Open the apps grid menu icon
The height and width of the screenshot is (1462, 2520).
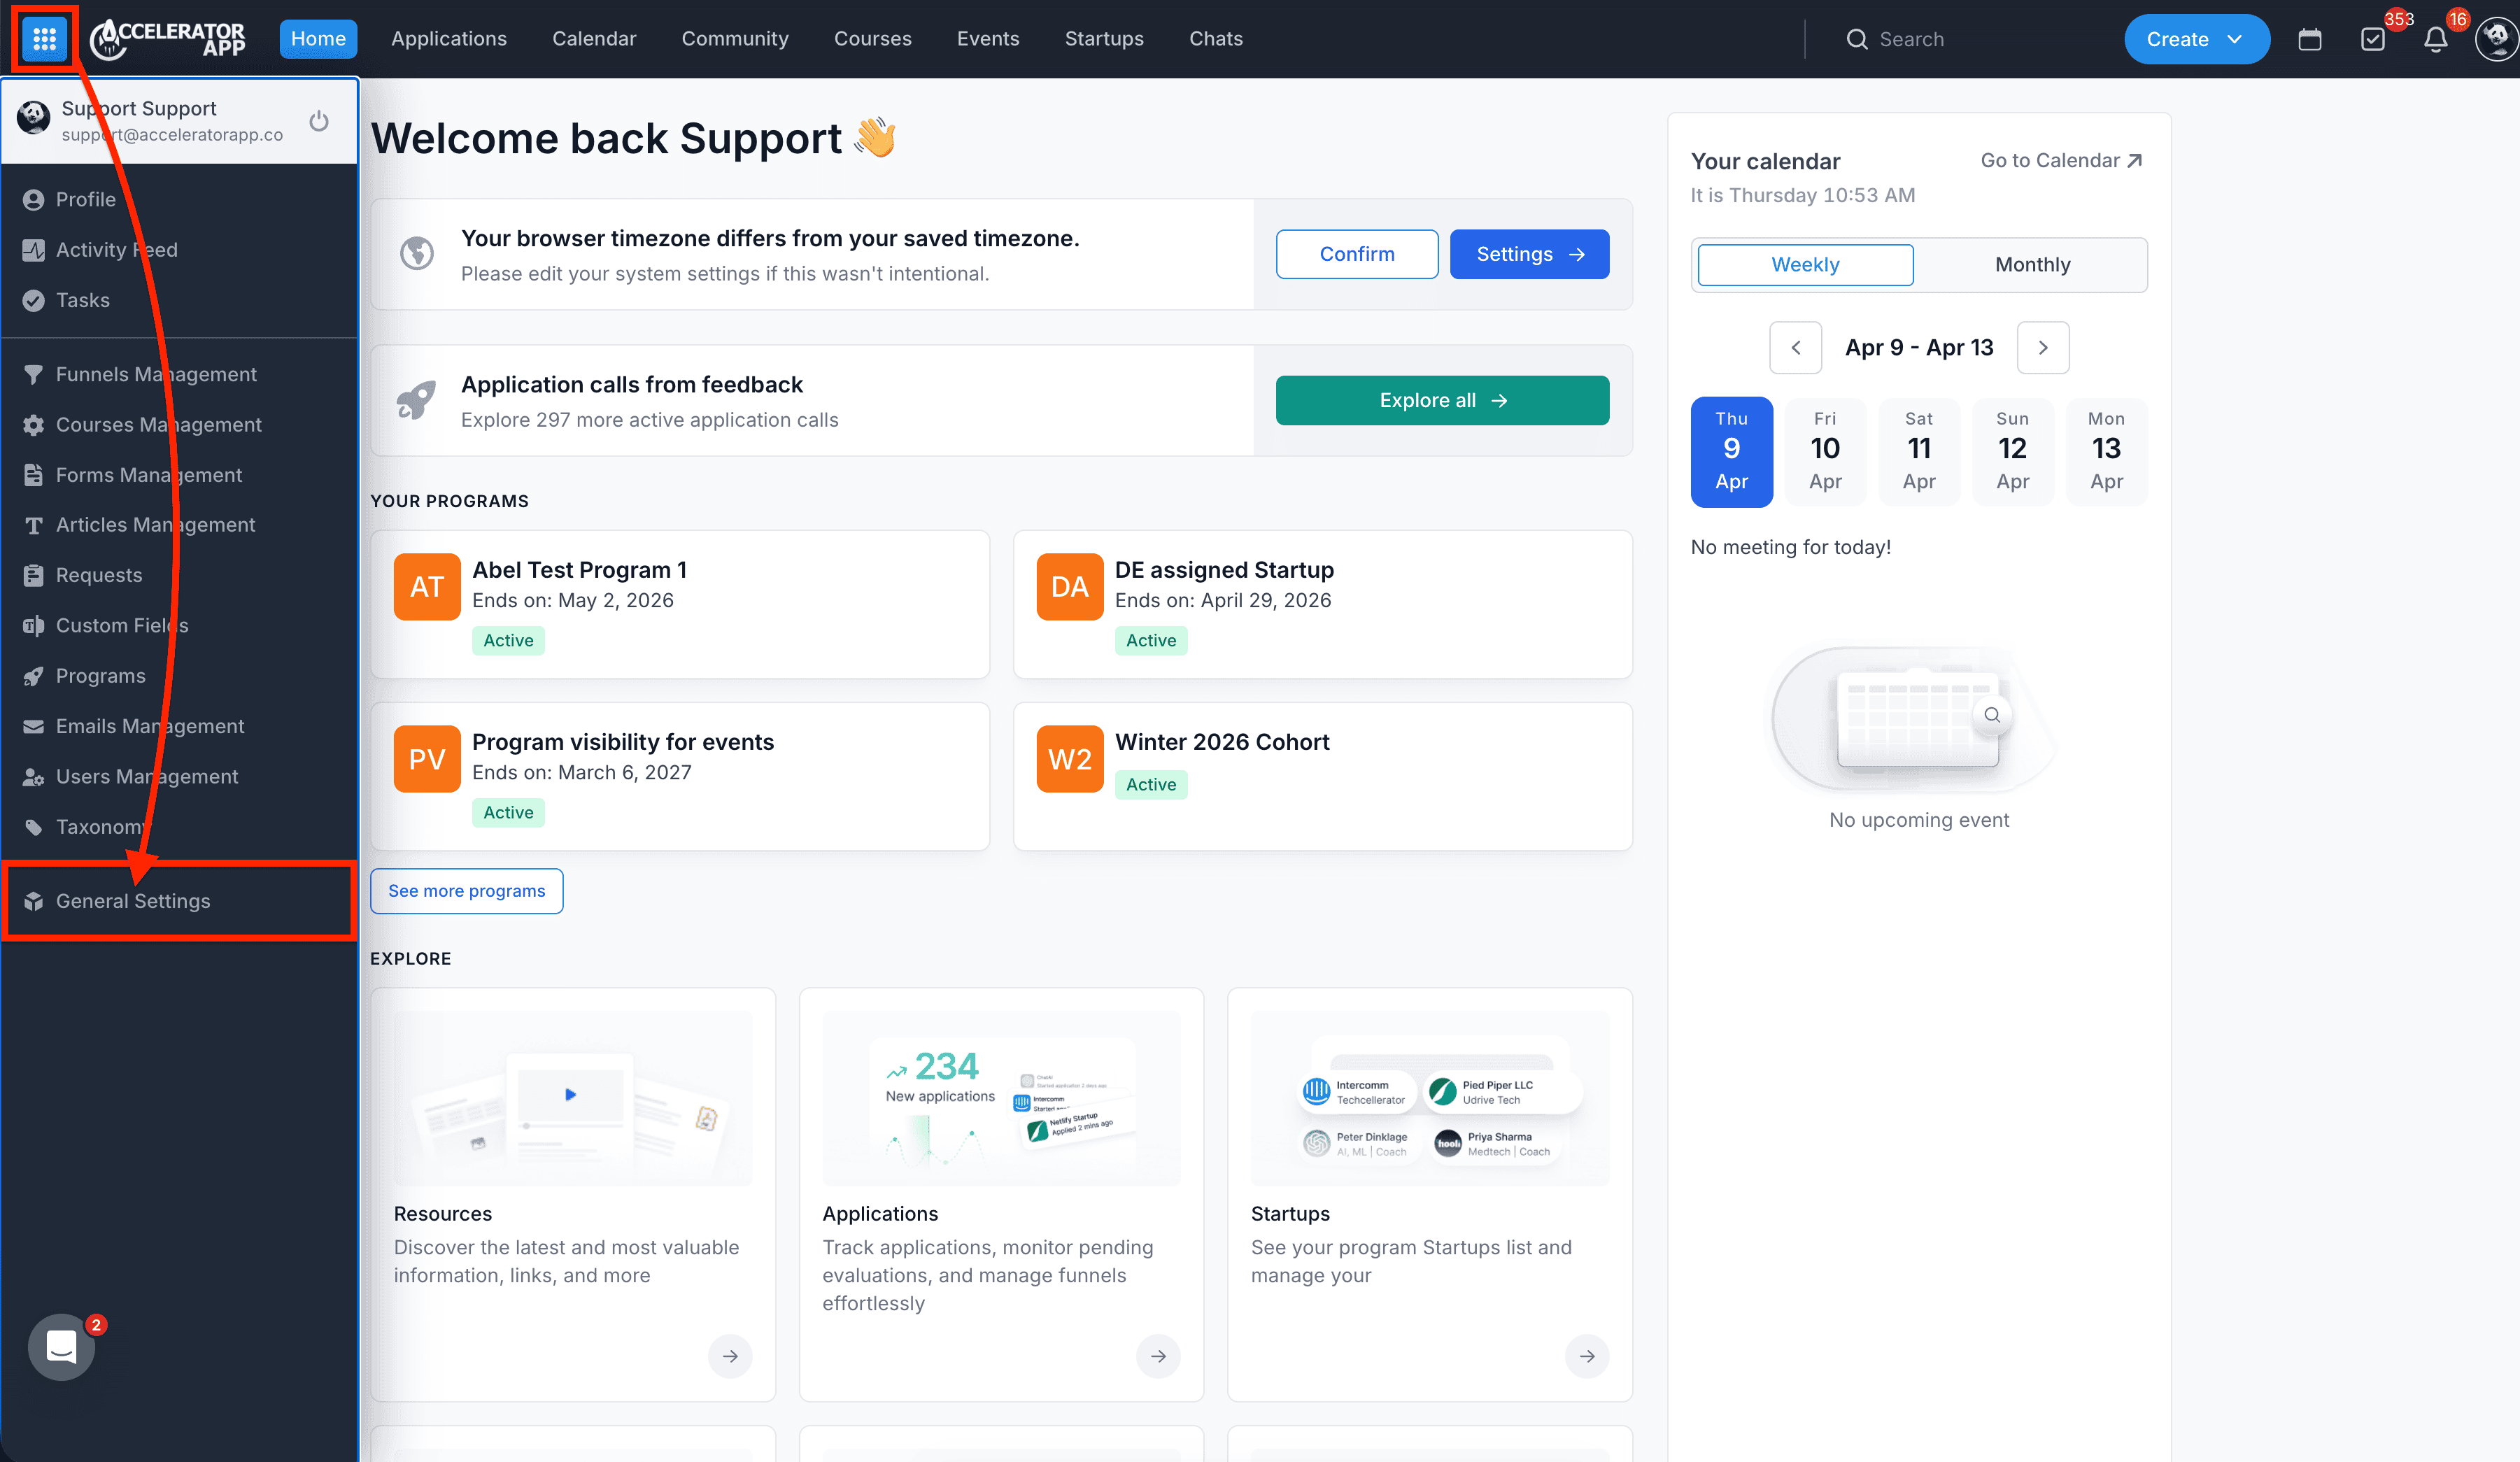[x=44, y=39]
